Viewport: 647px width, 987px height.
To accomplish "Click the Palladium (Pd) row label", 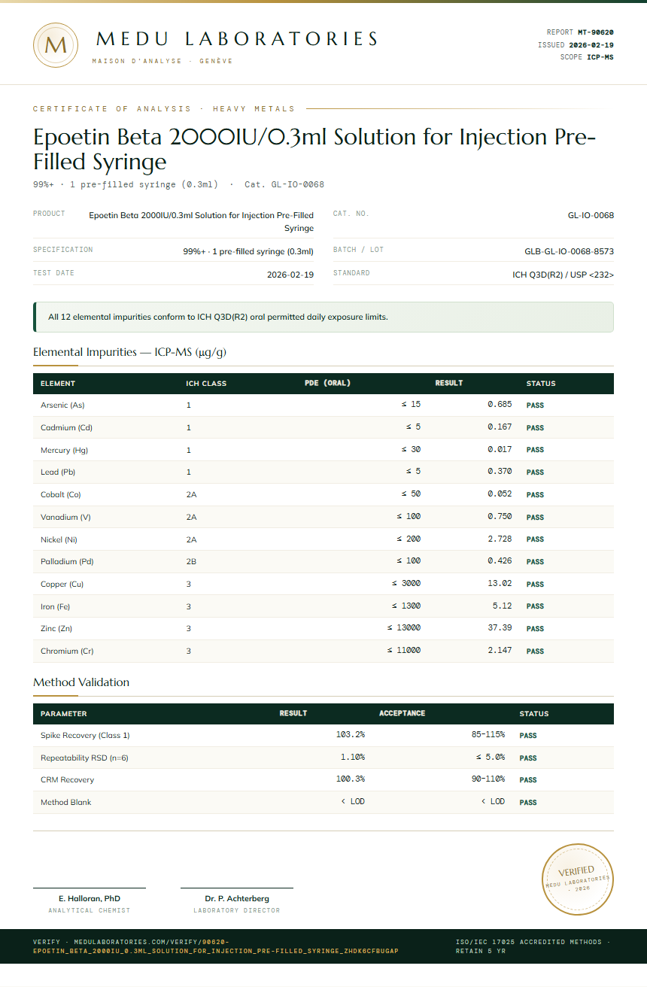I will pyautogui.click(x=67, y=561).
